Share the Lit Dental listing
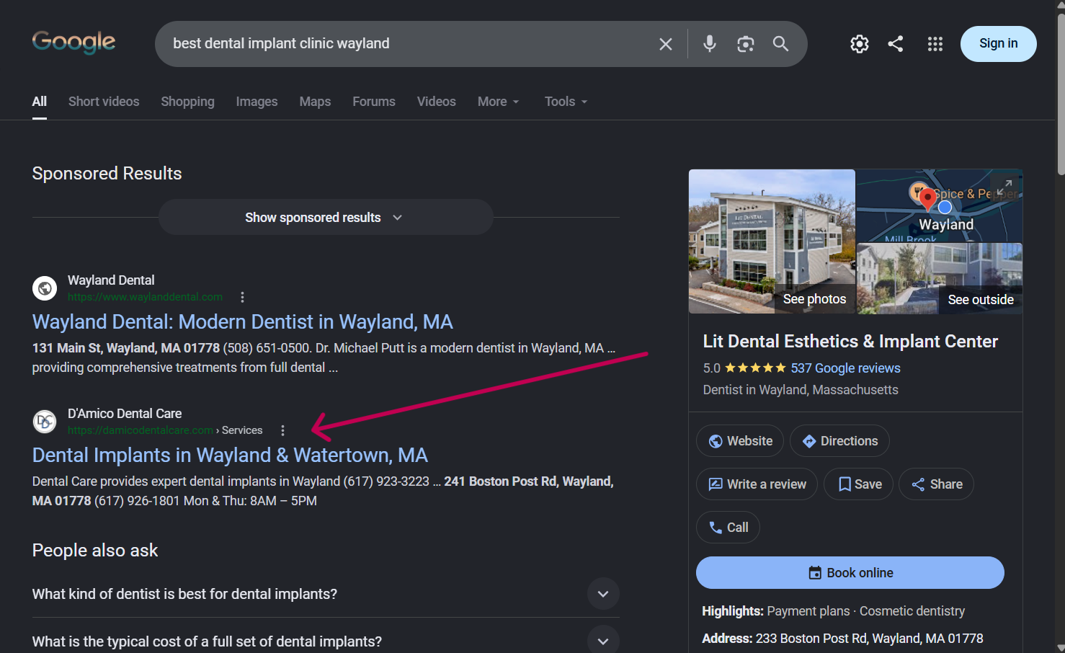The height and width of the screenshot is (653, 1065). click(x=936, y=484)
